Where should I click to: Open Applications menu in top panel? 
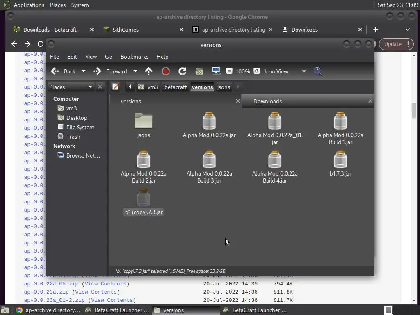(x=29, y=5)
